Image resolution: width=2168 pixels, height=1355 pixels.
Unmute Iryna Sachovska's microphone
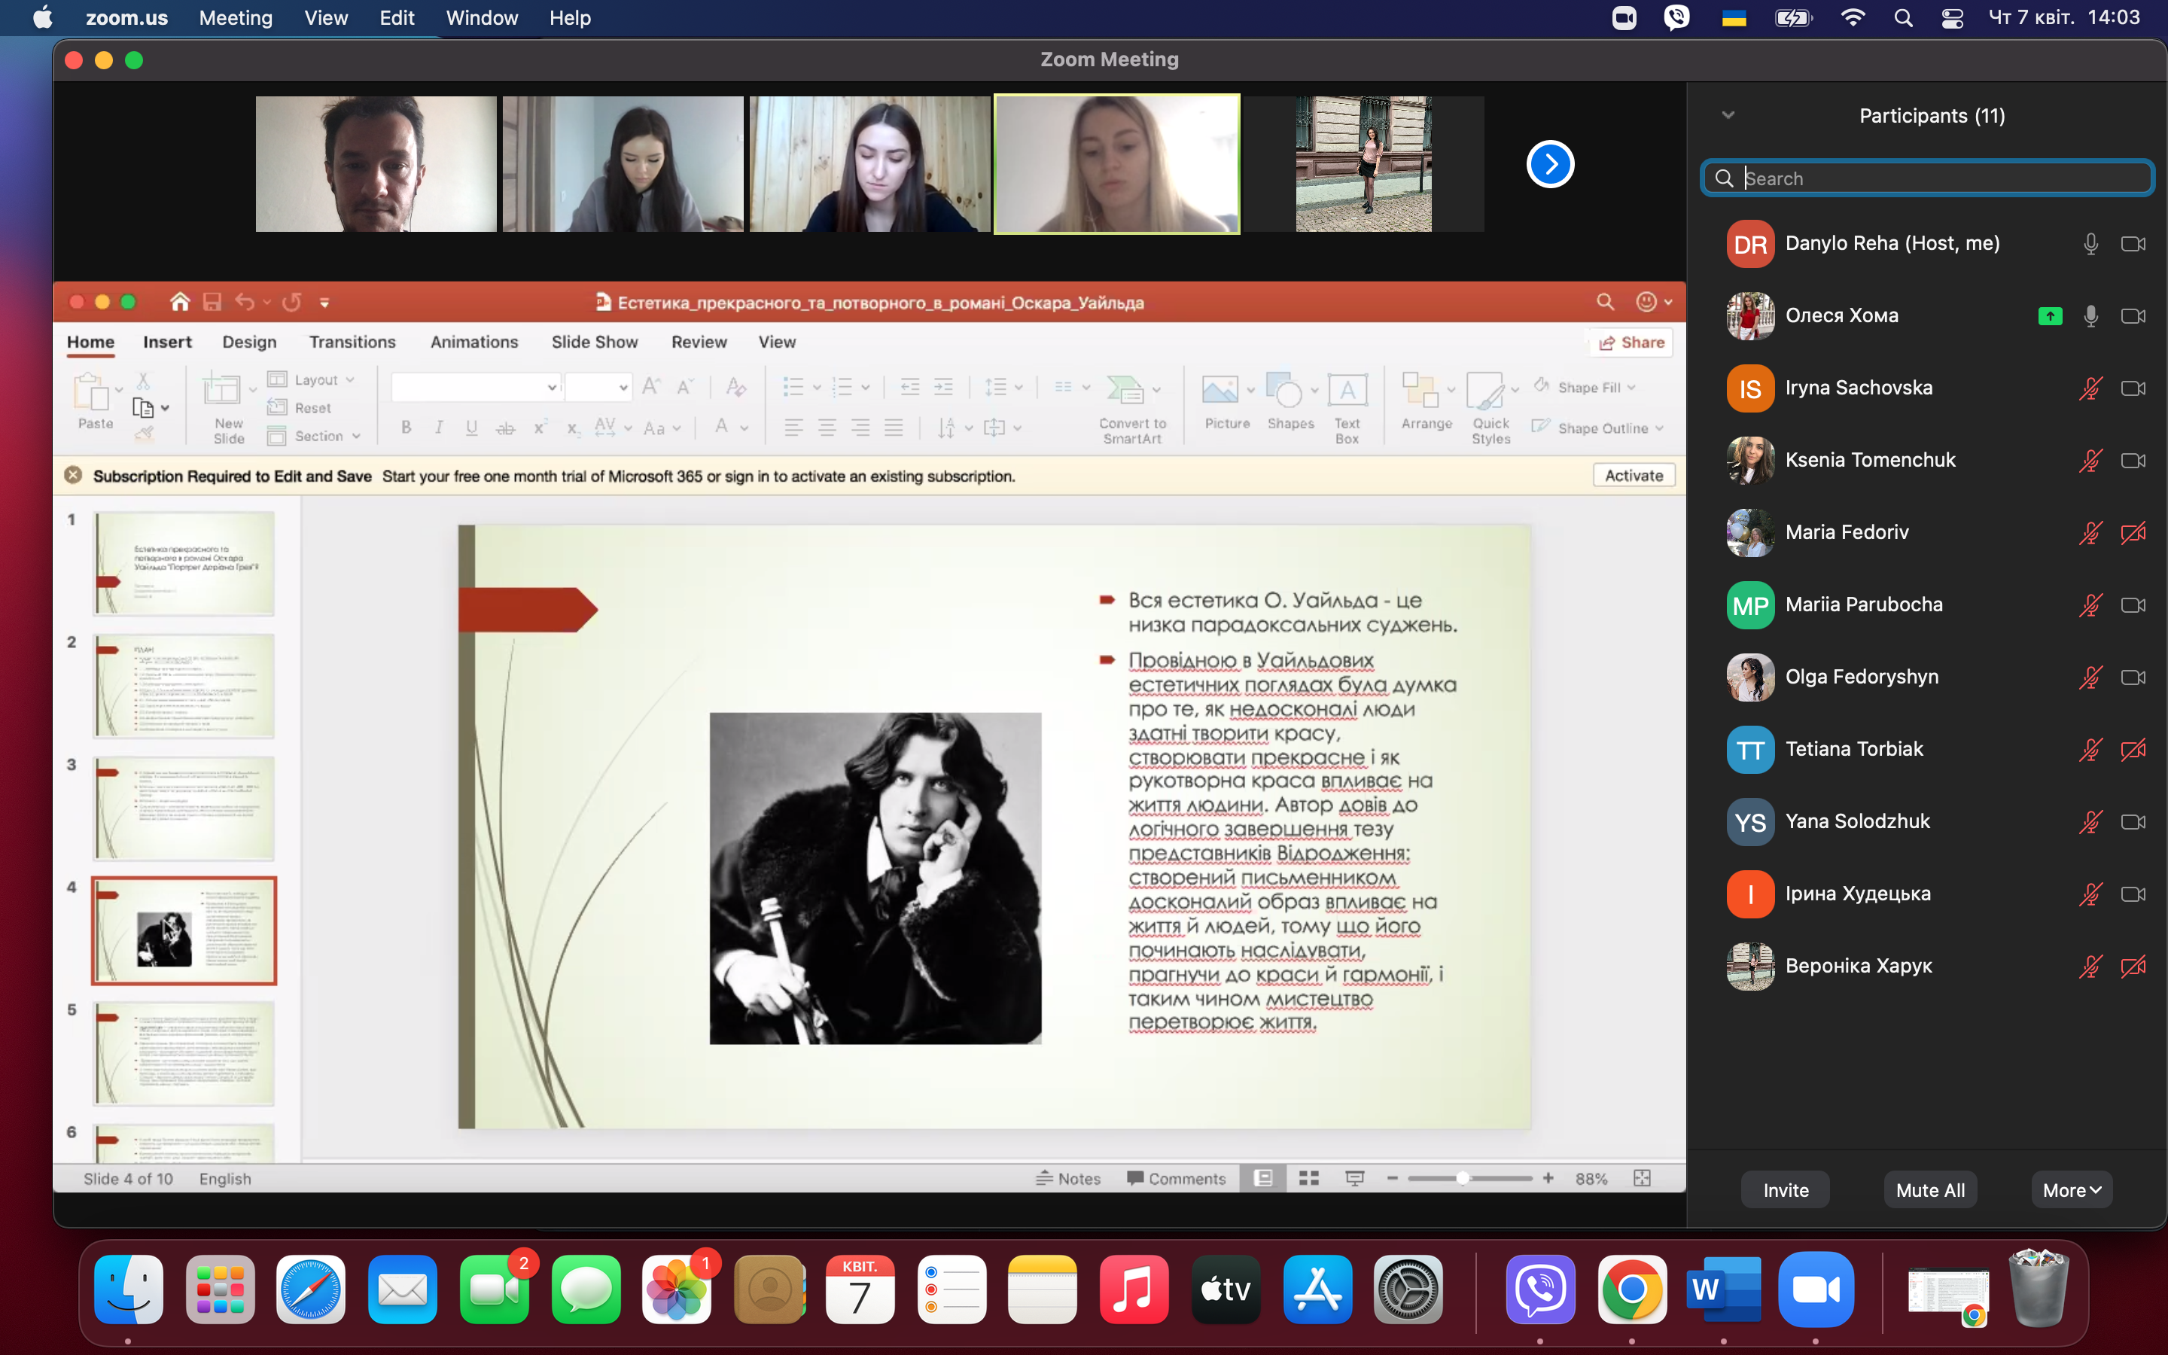2090,388
